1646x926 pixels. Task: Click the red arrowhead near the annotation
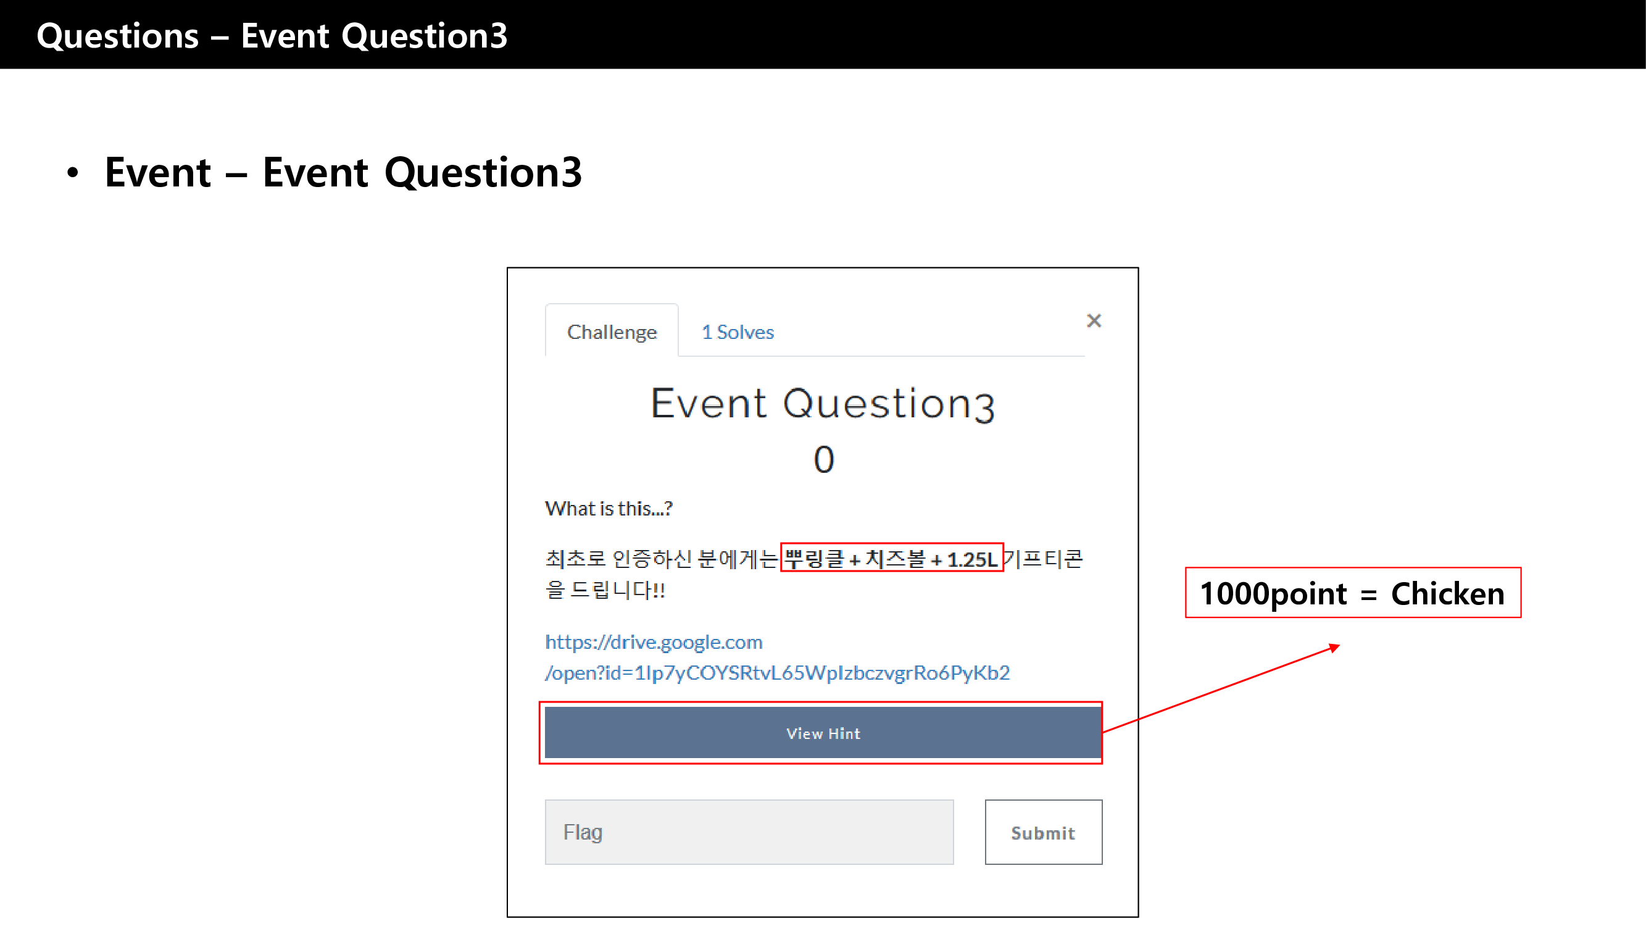pos(1334,648)
